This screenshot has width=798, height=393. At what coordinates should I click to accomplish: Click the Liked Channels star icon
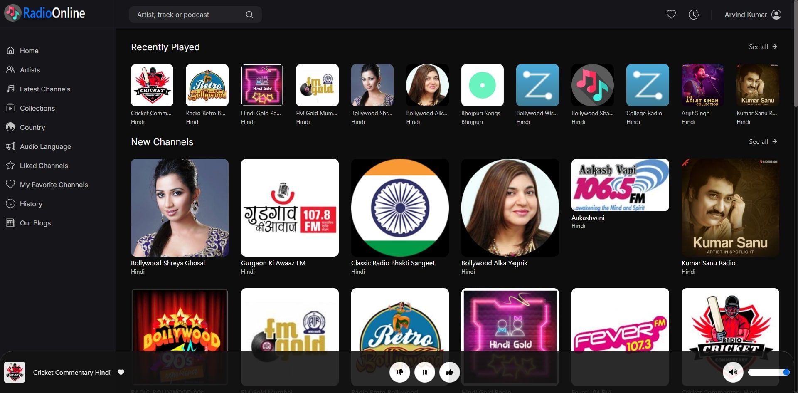tap(10, 165)
